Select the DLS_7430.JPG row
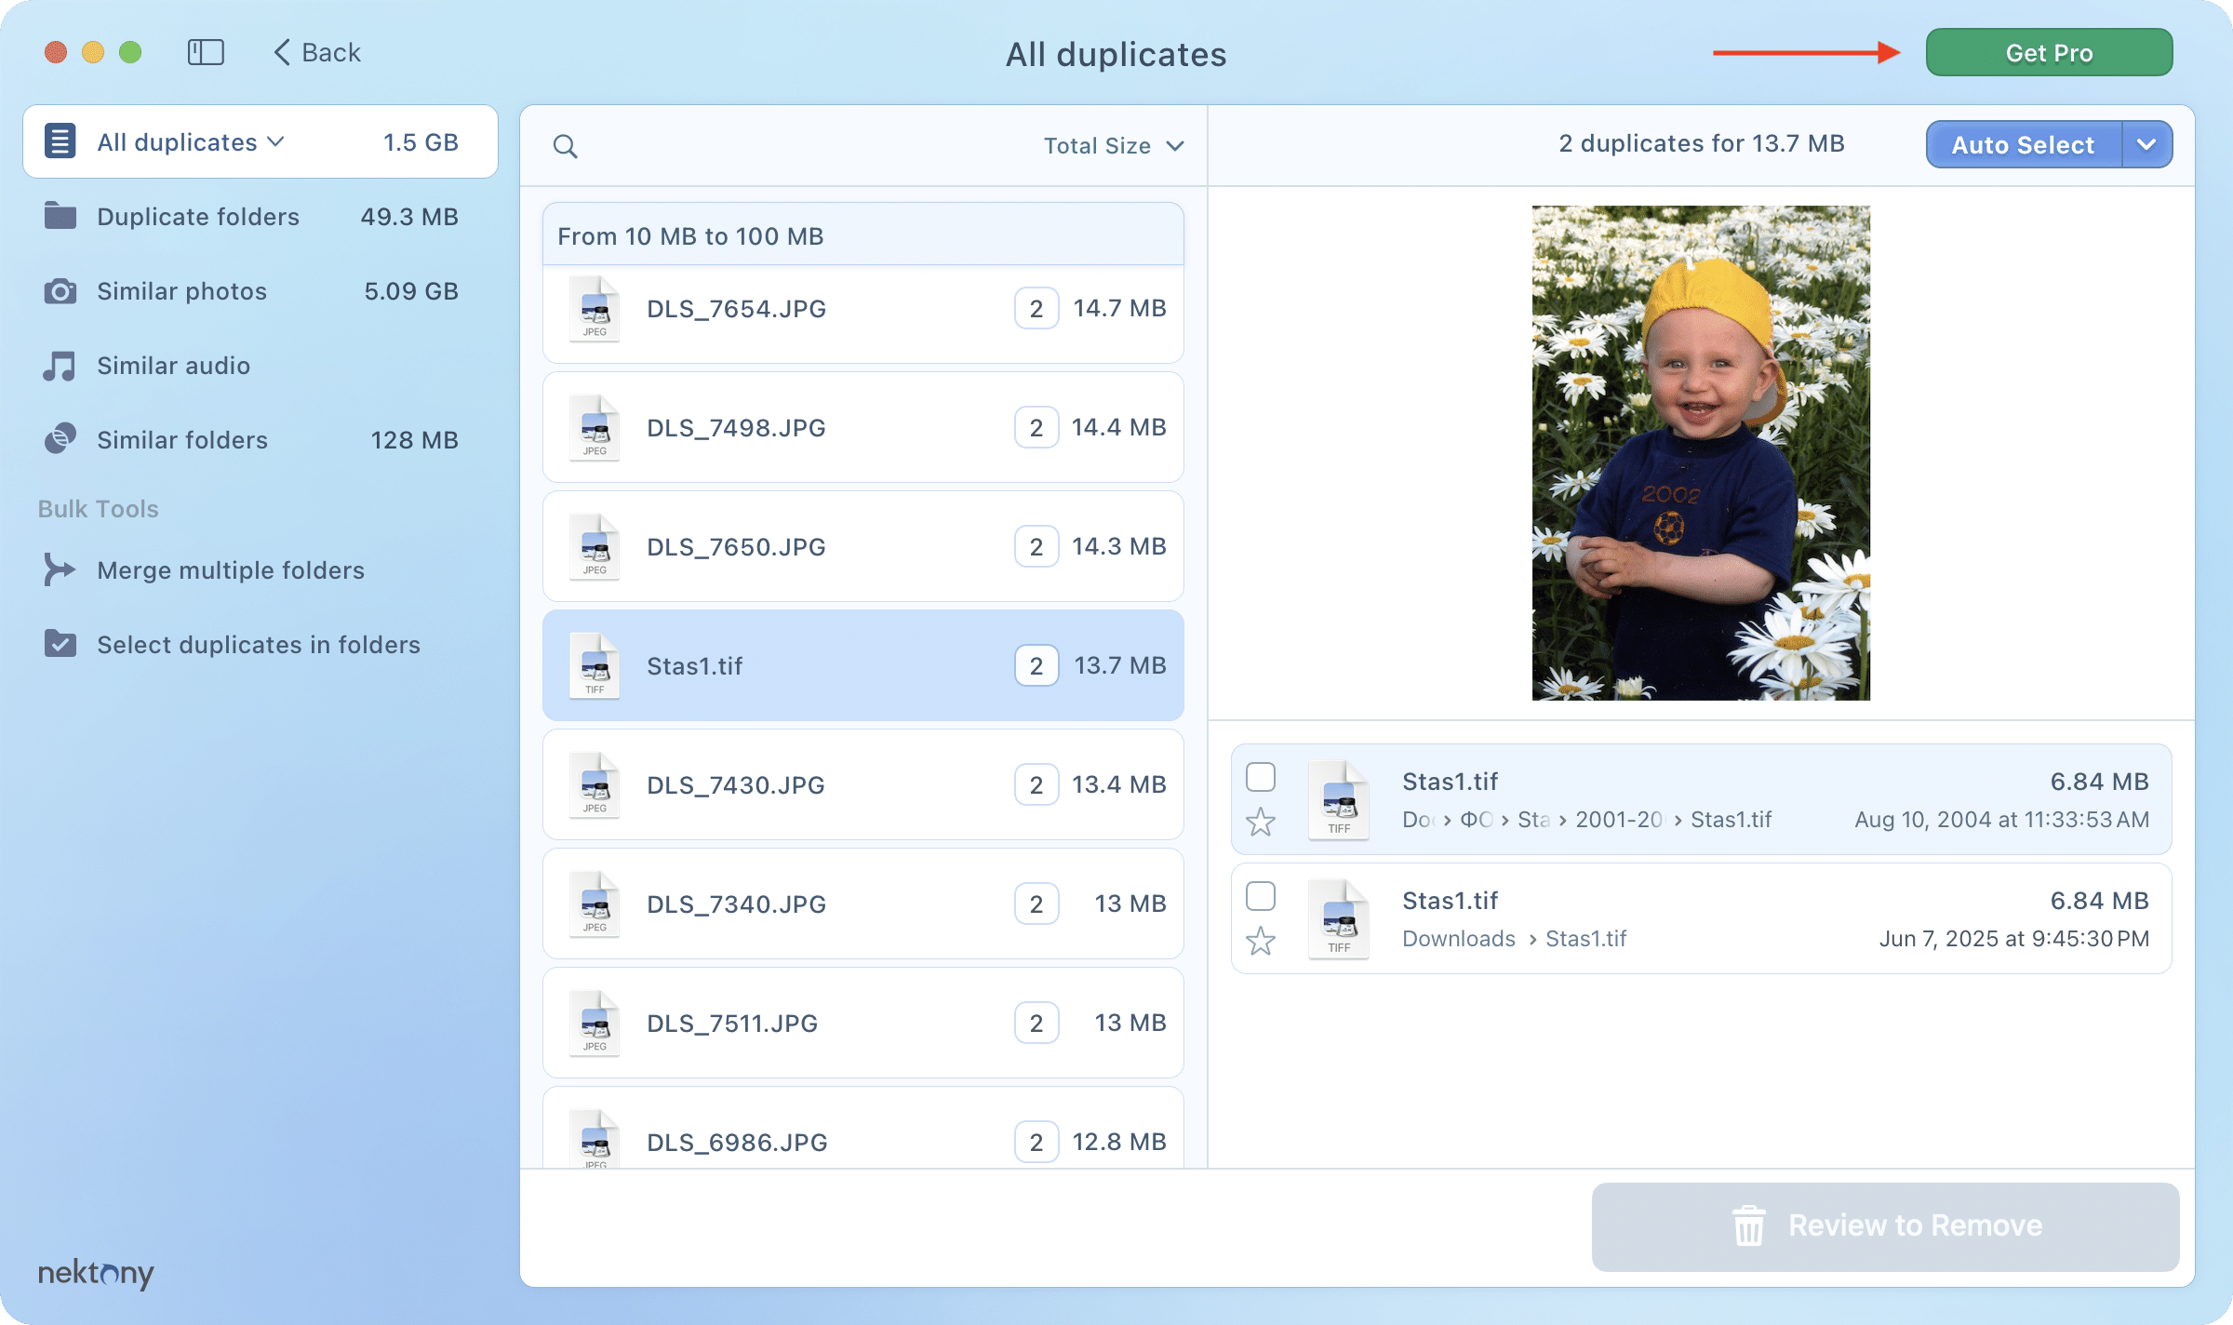2233x1325 pixels. (x=862, y=785)
